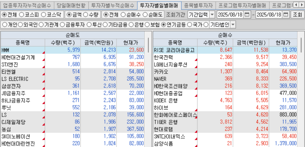This screenshot has width=305, height=147.
Task: Switch to 당일매매현황 tab
Action: tap(71, 5)
